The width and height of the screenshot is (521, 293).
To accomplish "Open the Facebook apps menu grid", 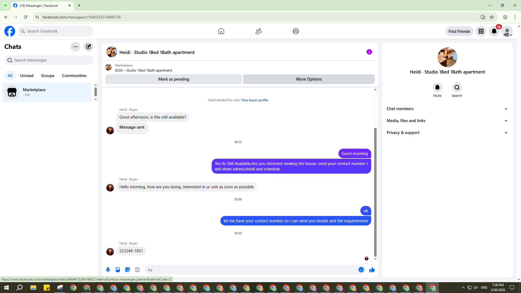I will click(481, 31).
